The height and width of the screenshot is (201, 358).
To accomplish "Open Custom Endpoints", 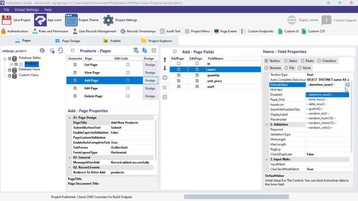I will coord(257,31).
